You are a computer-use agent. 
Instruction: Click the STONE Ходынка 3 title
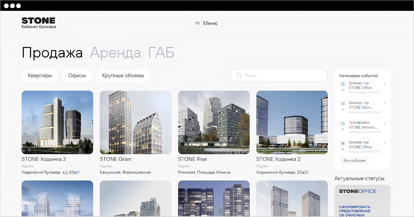44,159
